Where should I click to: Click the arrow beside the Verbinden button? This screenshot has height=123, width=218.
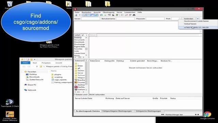pos(198,19)
